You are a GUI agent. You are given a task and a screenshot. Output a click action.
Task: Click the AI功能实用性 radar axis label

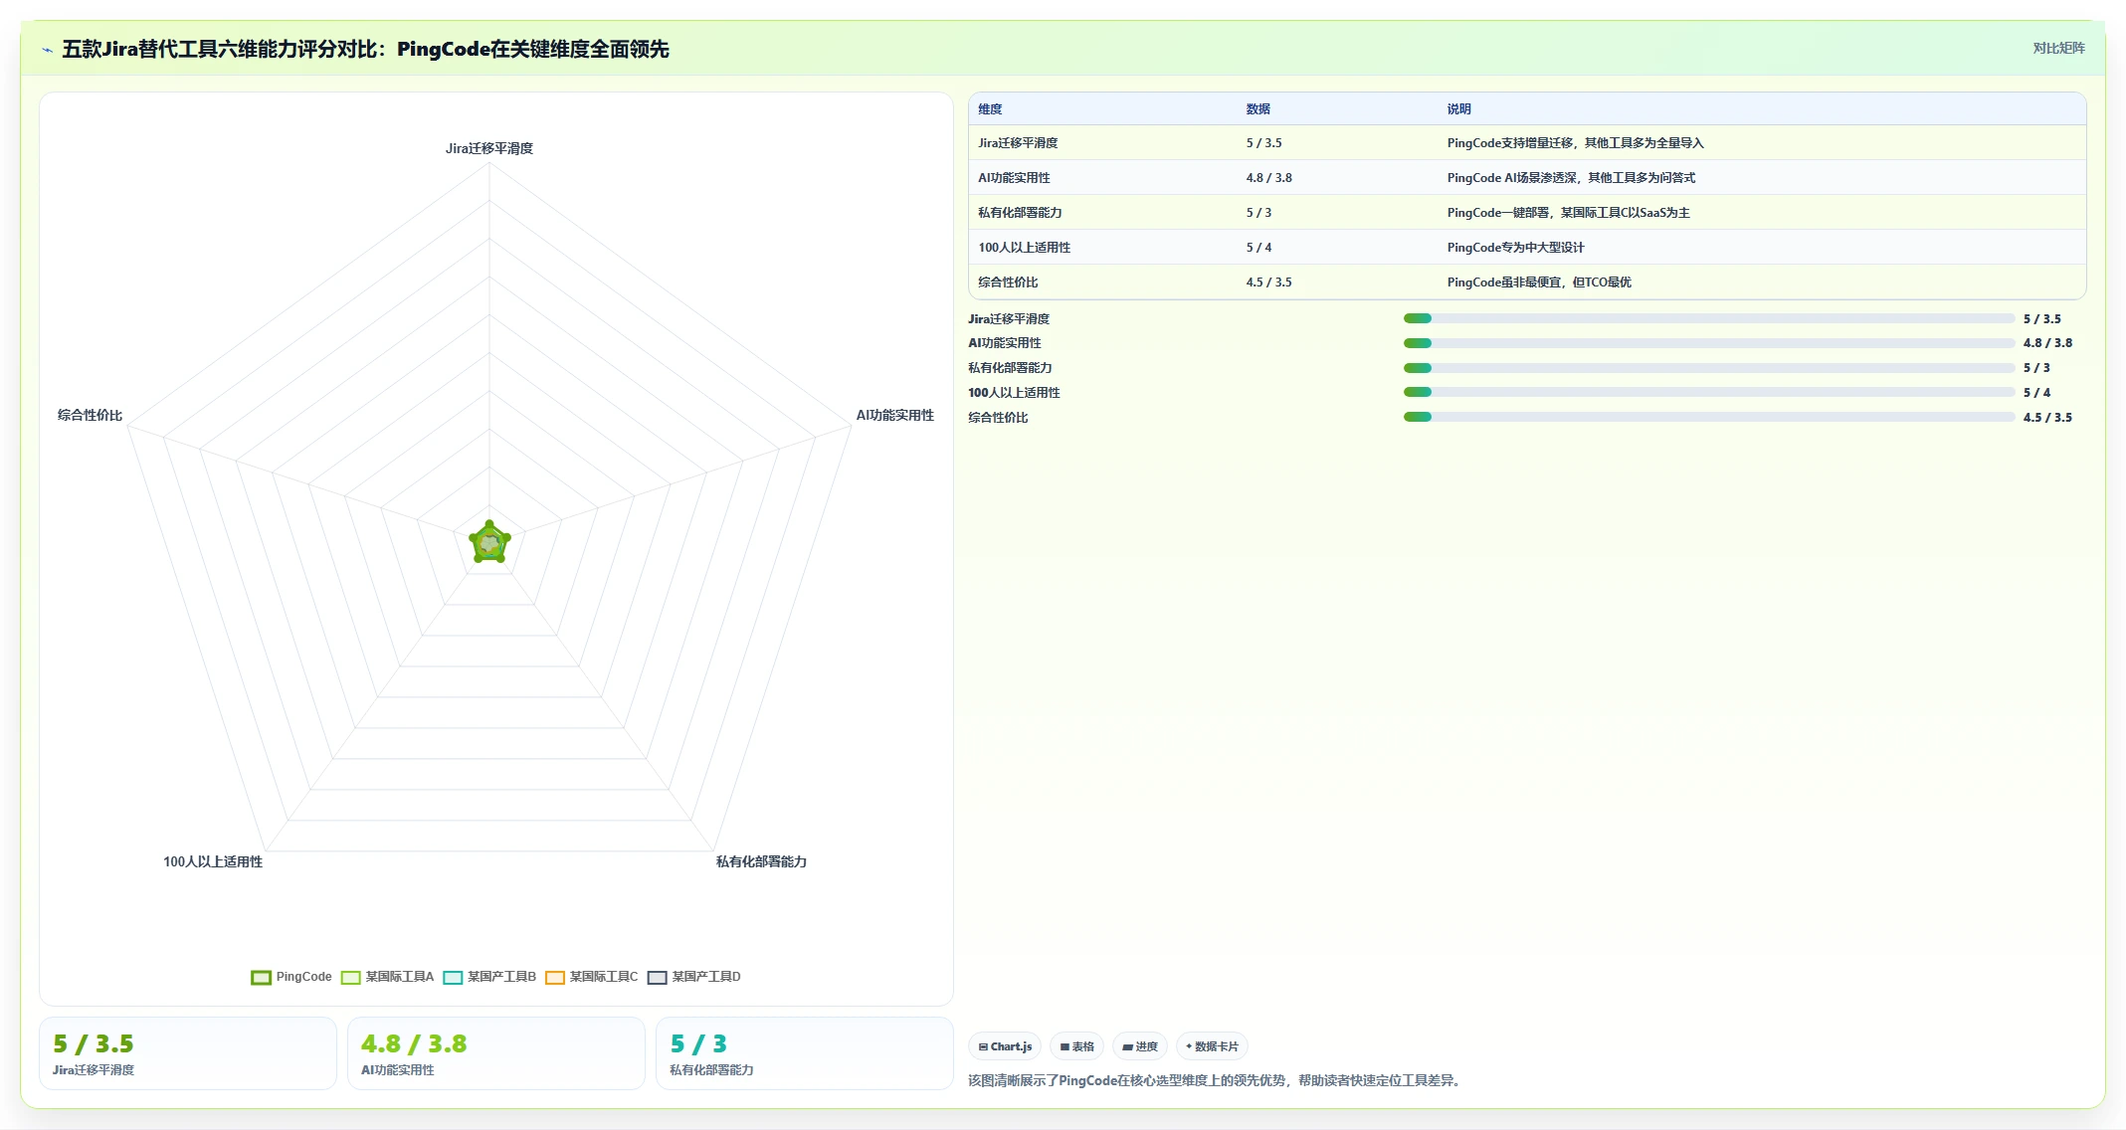(x=895, y=415)
